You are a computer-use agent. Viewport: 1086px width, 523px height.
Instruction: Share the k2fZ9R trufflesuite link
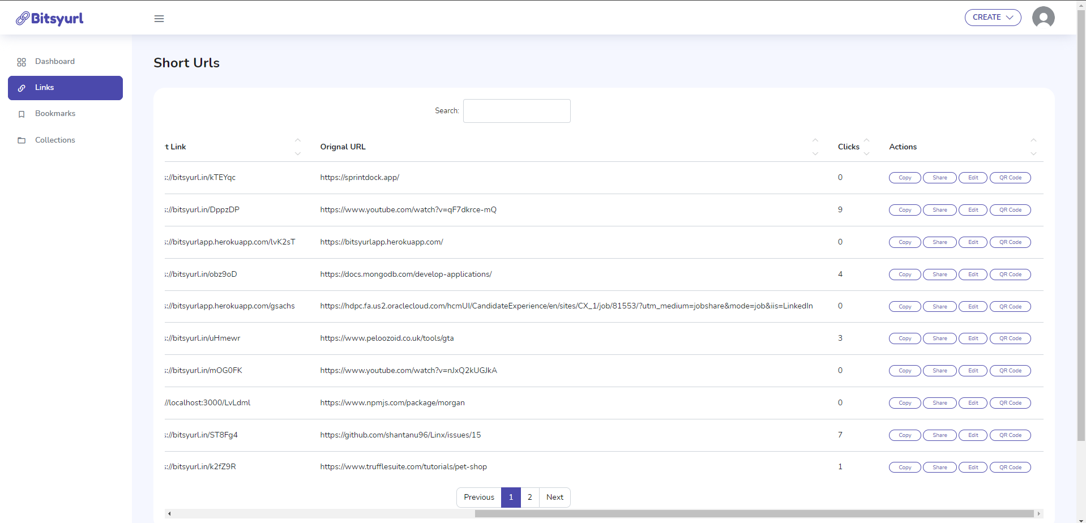coord(939,468)
